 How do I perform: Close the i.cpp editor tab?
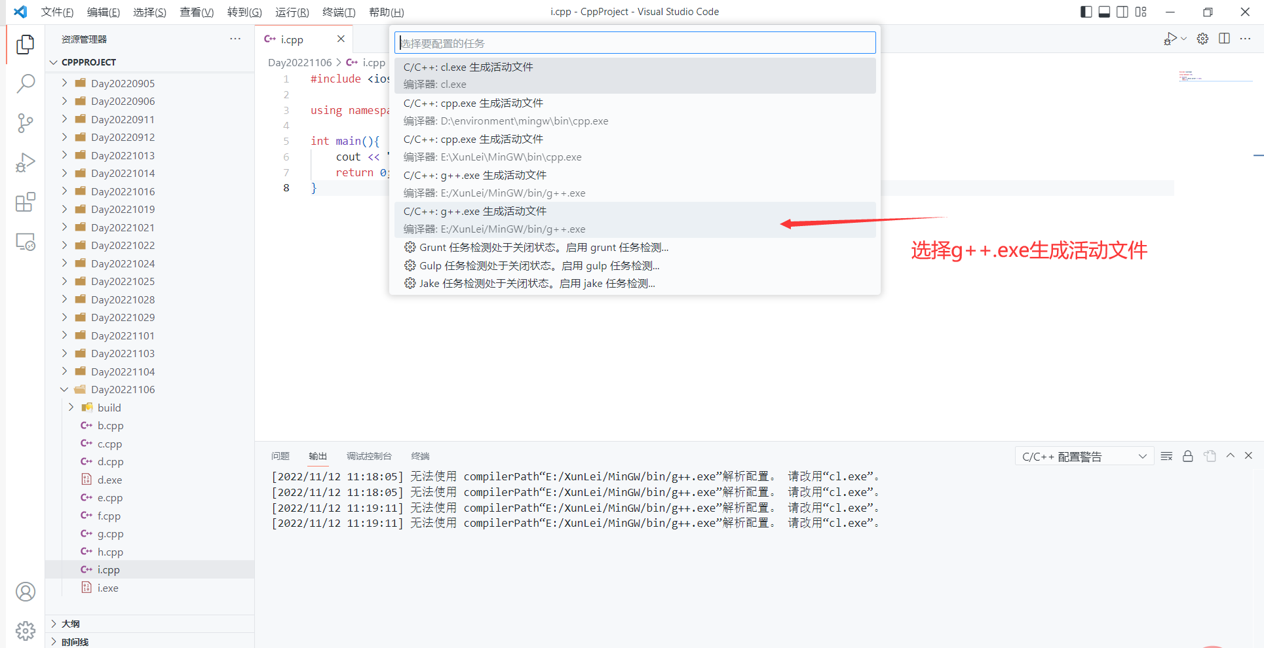pos(341,39)
